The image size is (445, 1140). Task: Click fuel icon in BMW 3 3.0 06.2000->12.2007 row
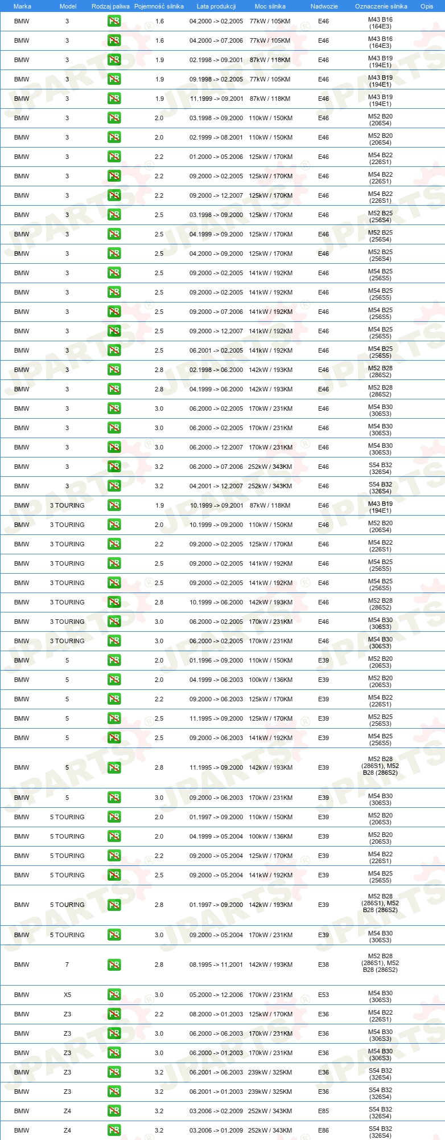(x=114, y=447)
